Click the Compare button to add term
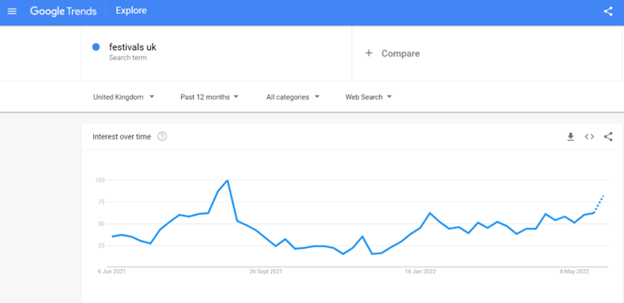The image size is (624, 303). point(392,53)
